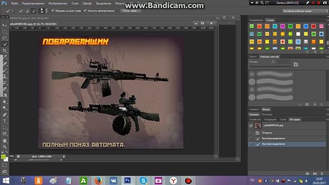The height and width of the screenshot is (185, 329).
Task: Open Skype from the taskbar
Action: click(x=143, y=180)
